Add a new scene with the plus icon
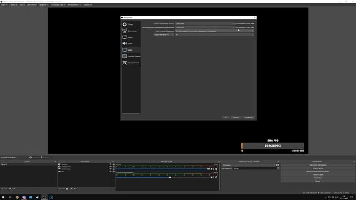This screenshot has width=356, height=200. pyautogui.click(x=2, y=189)
